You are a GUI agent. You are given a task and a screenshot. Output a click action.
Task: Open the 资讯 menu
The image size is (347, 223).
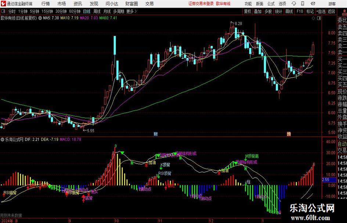point(78,4)
